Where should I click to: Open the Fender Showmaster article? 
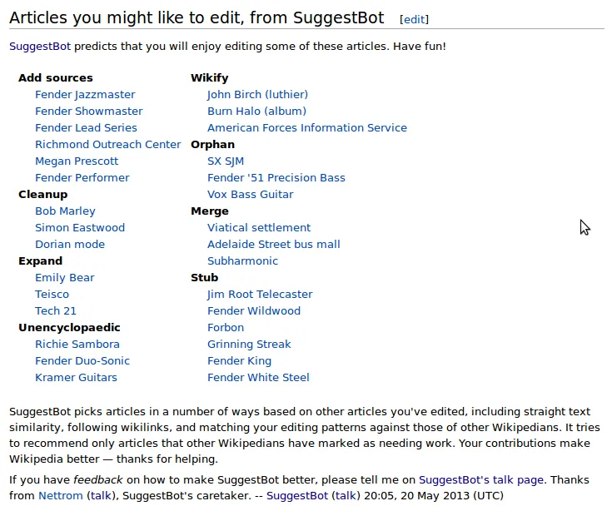[89, 112]
